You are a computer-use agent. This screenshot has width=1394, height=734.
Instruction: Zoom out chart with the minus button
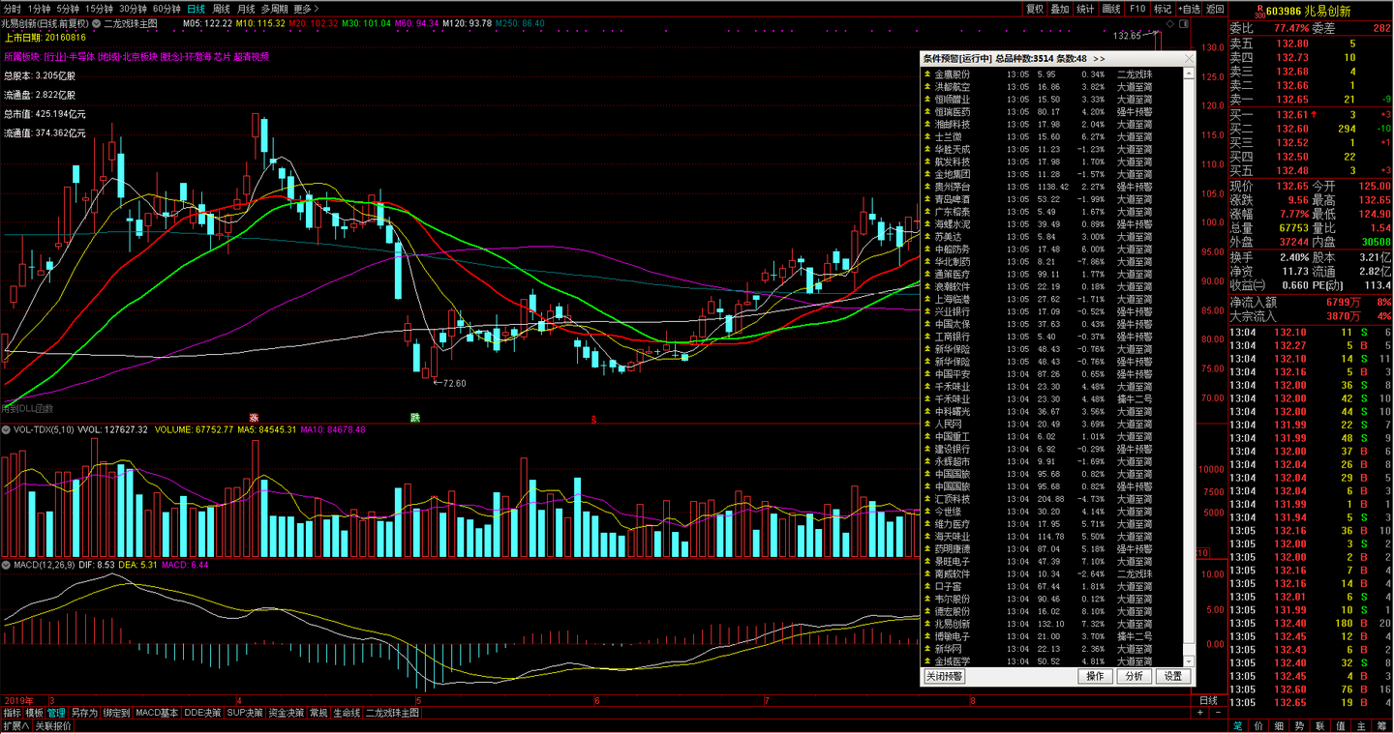click(1219, 713)
